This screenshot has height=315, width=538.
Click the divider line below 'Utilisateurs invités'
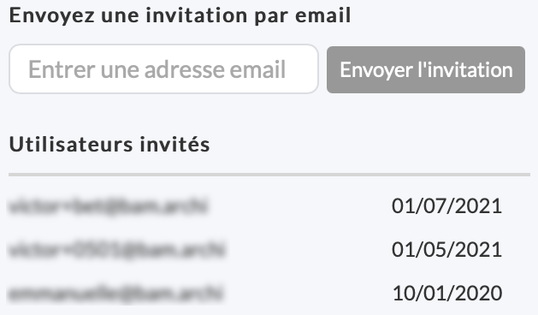(269, 175)
